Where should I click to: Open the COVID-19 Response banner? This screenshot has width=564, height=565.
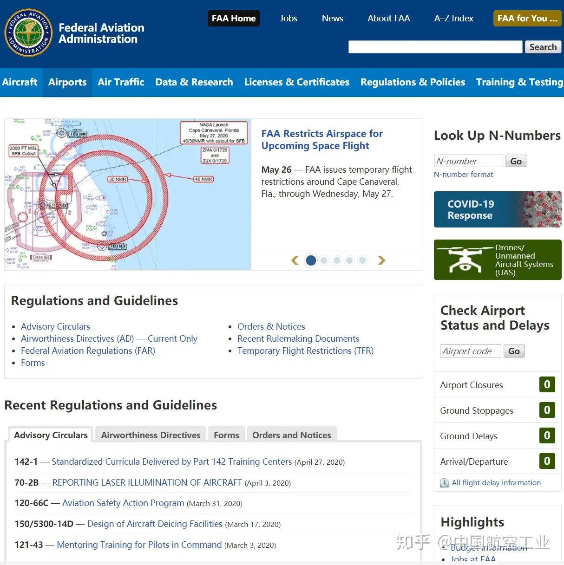(498, 209)
